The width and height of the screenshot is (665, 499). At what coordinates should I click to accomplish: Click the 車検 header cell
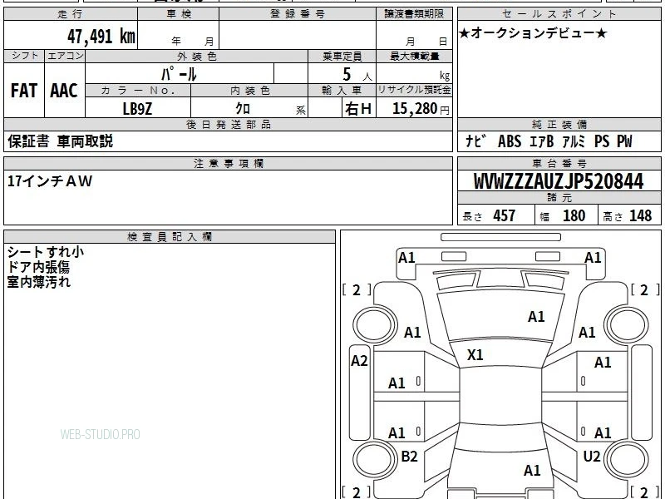(x=179, y=14)
